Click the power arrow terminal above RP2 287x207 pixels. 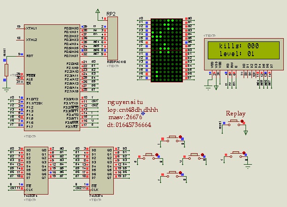[98, 11]
